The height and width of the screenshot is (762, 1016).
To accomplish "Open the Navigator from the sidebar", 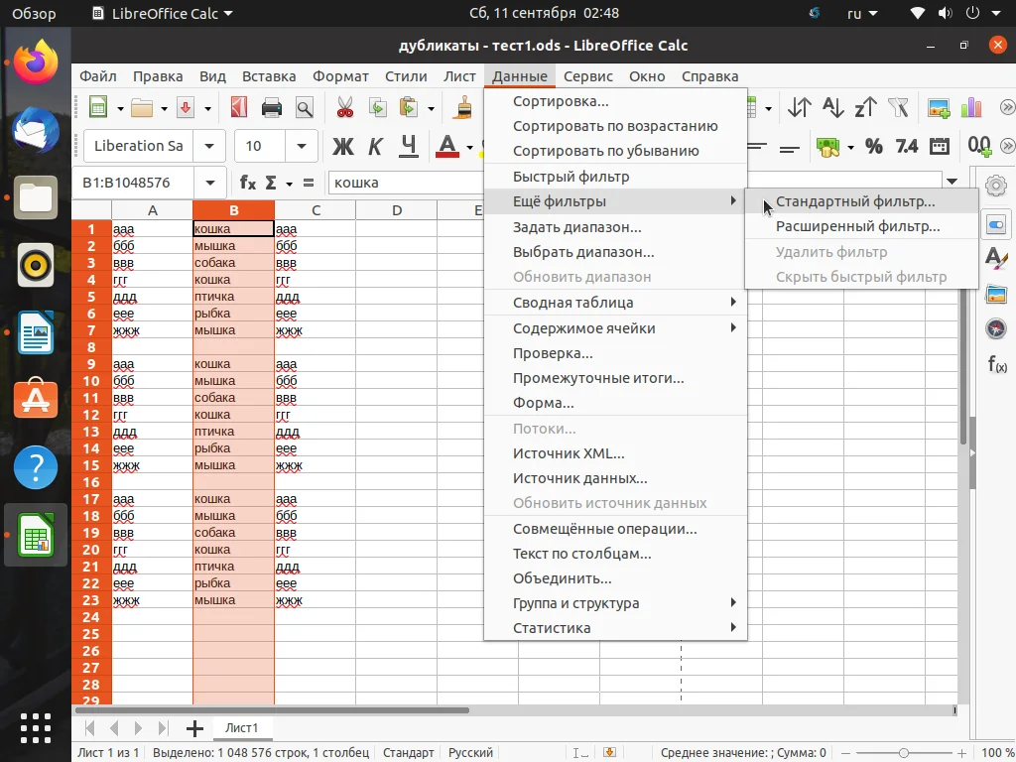I will point(995,327).
